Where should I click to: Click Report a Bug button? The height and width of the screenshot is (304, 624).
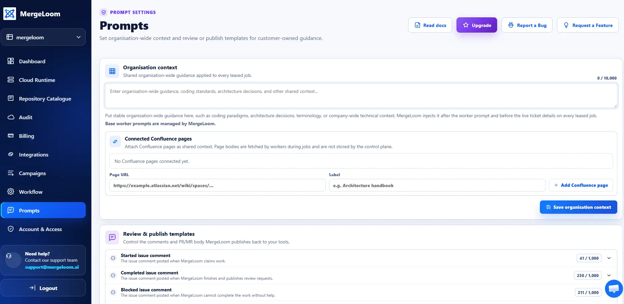527,25
